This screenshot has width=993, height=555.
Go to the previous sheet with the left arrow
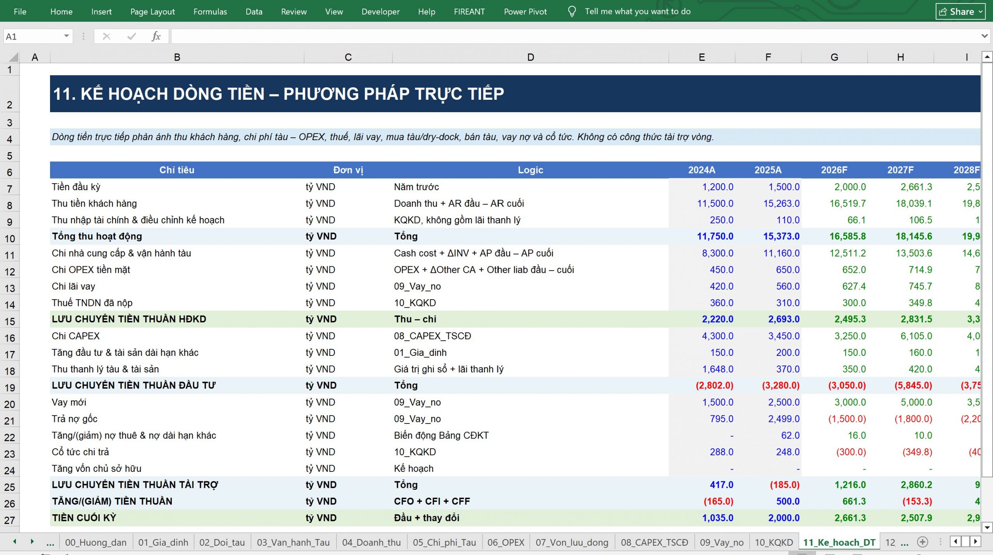pos(15,541)
